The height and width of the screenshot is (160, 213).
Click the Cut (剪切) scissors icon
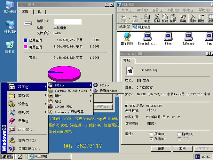(157, 19)
